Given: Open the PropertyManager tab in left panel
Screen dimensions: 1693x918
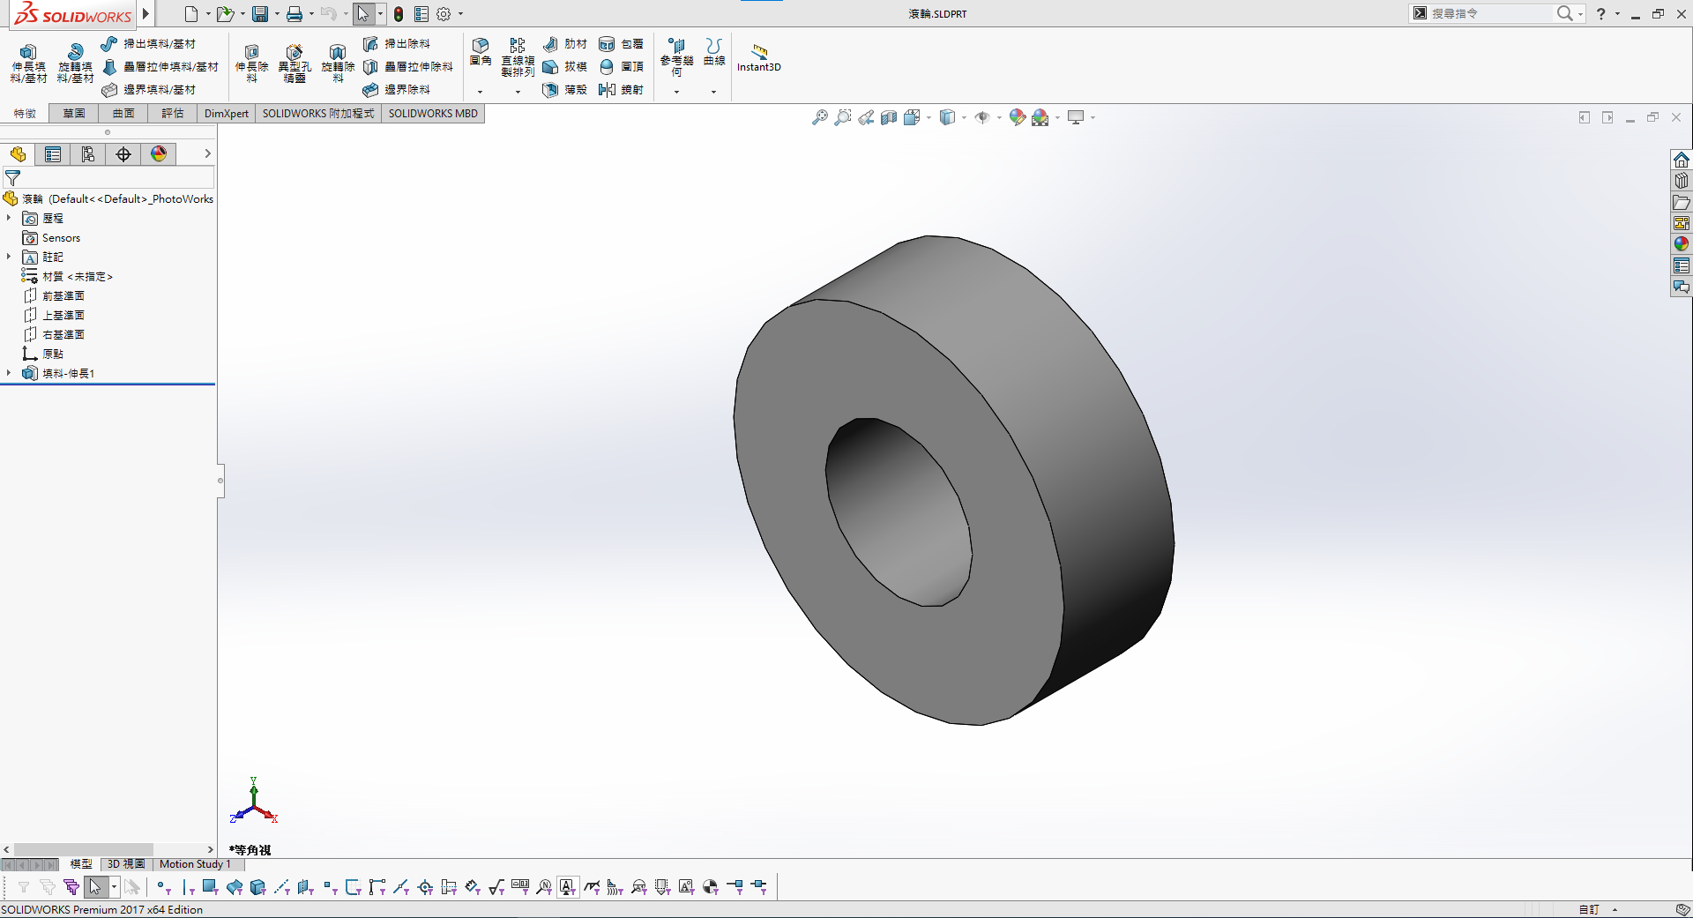Looking at the screenshot, I should pyautogui.click(x=53, y=154).
